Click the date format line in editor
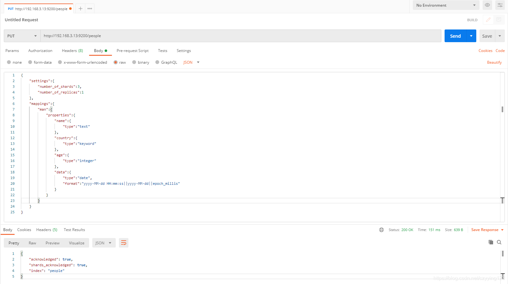The width and height of the screenshot is (508, 284). tap(121, 184)
